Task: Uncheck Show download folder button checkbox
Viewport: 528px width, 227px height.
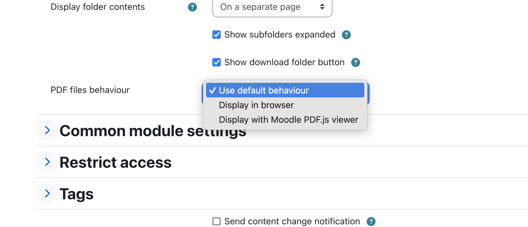Action: tap(217, 62)
